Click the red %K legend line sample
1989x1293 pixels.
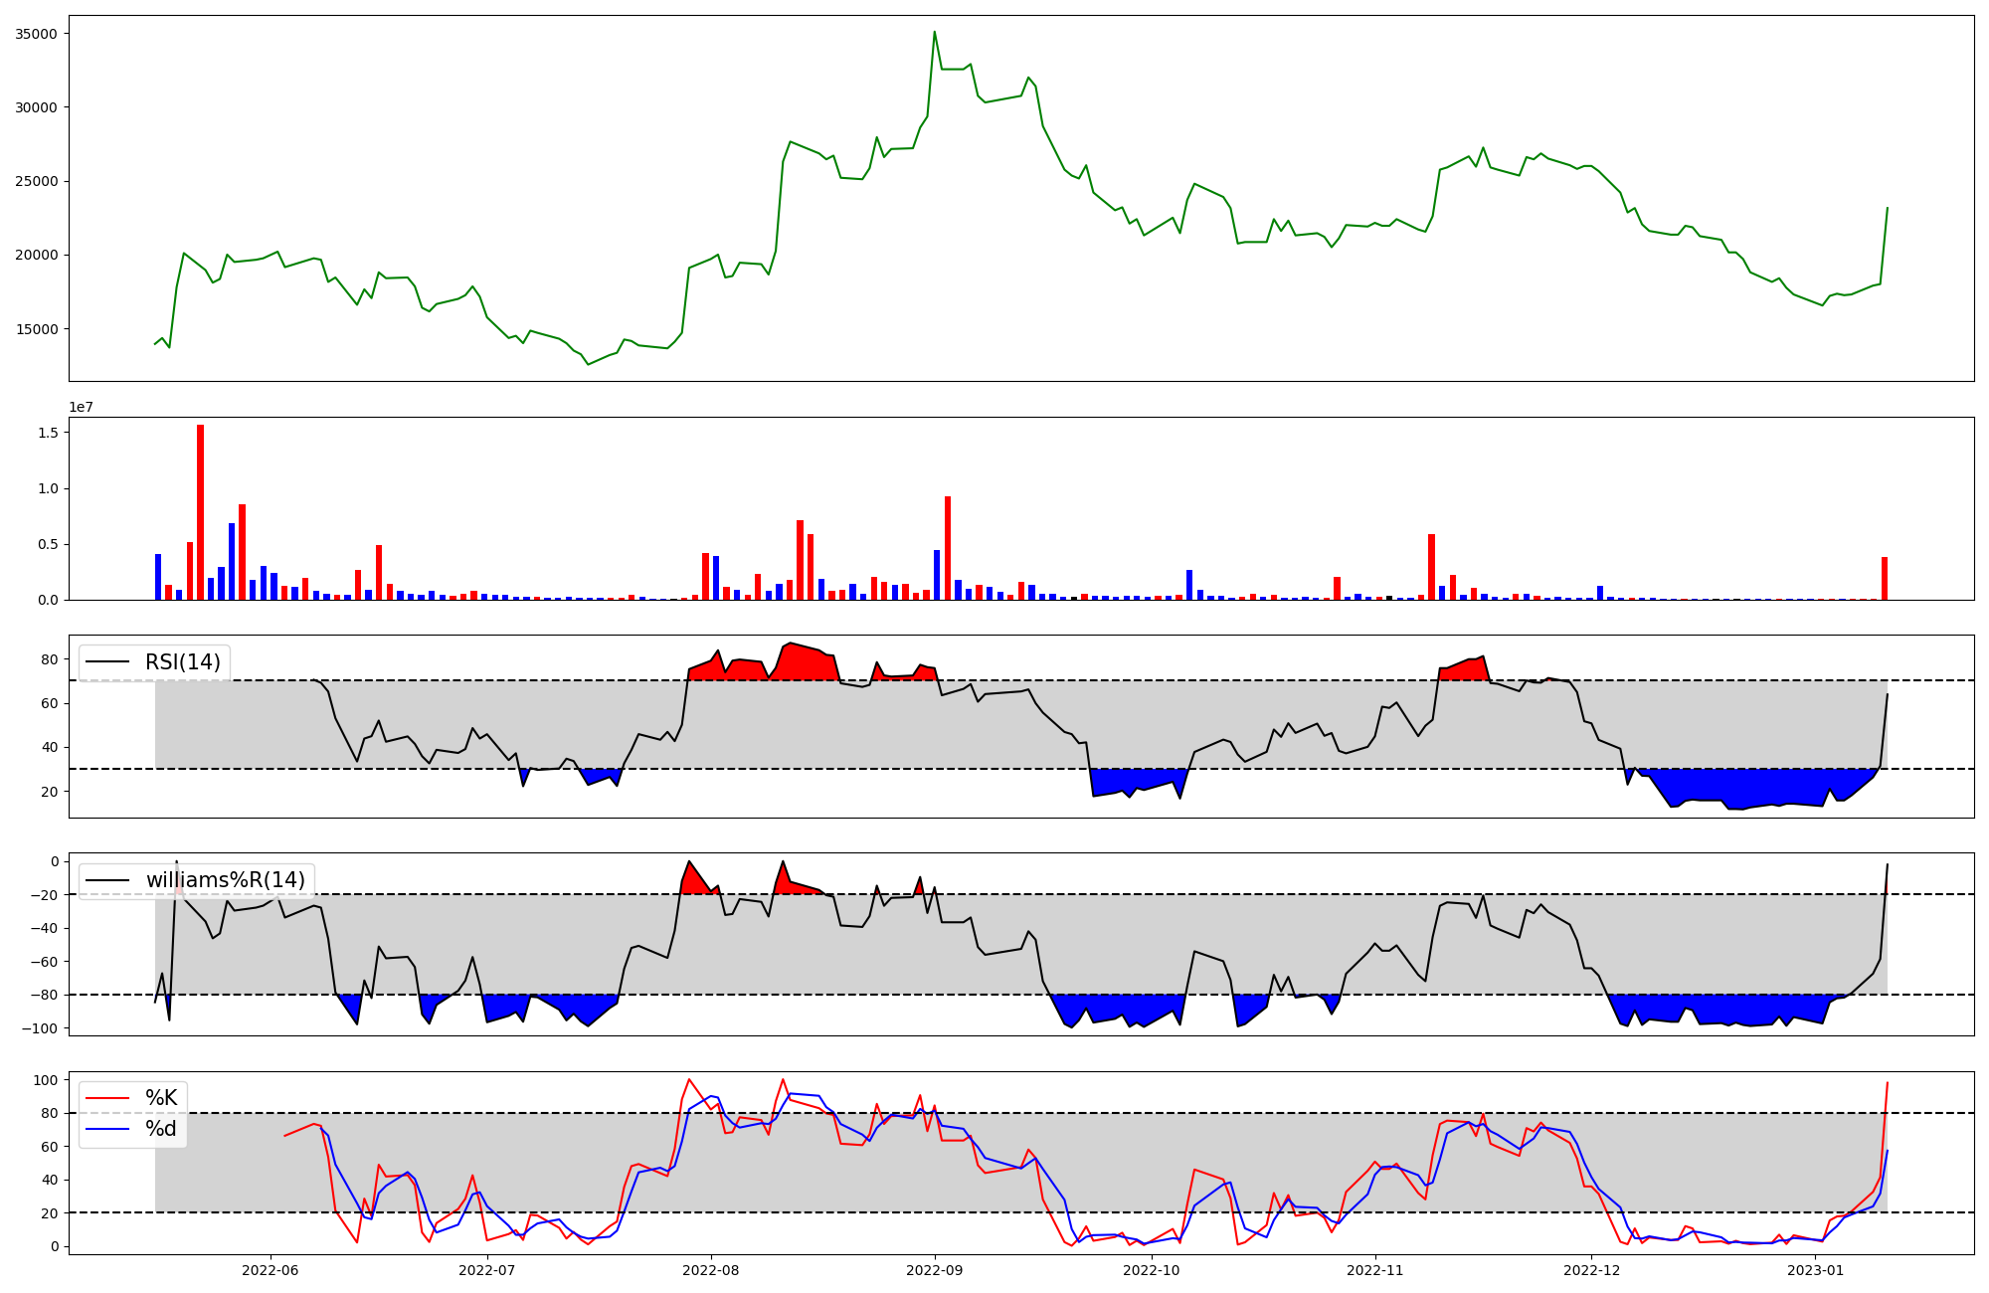(108, 1098)
